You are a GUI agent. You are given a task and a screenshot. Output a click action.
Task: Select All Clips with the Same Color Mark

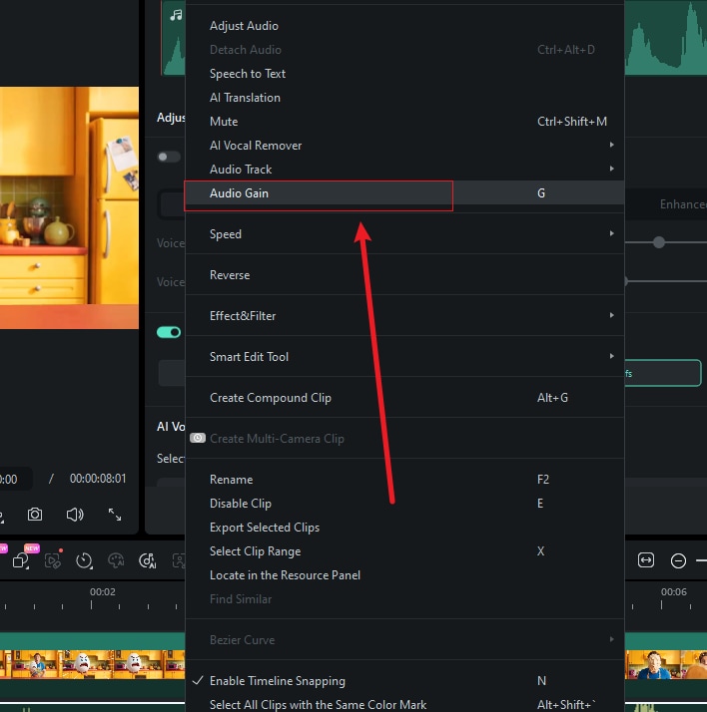[404, 704]
